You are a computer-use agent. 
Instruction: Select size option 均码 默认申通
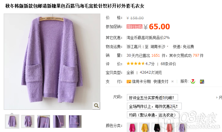pyautogui.click(x=153, y=115)
